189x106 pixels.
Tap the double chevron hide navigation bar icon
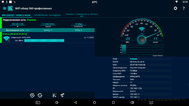click(x=151, y=102)
